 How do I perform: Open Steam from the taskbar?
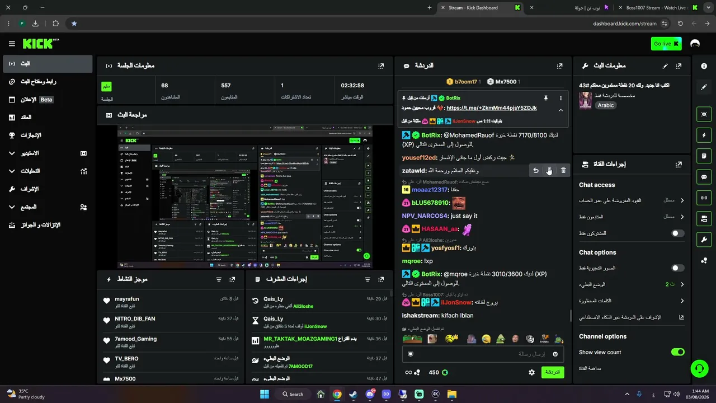(353, 394)
